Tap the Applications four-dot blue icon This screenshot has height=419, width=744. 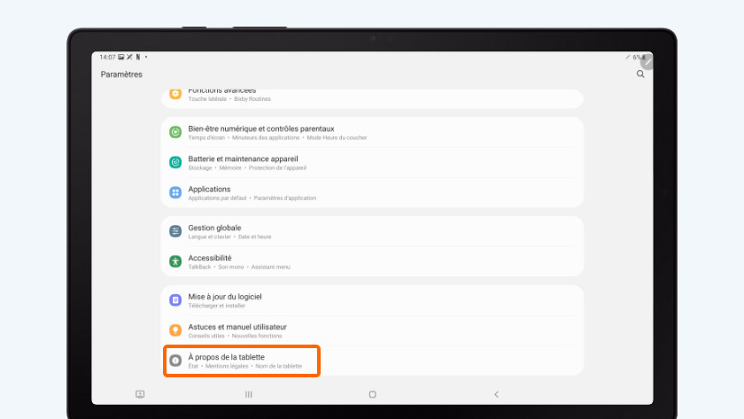(x=175, y=192)
